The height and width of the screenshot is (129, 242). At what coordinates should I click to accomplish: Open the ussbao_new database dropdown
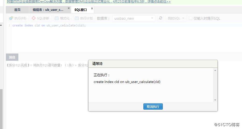(x=134, y=18)
